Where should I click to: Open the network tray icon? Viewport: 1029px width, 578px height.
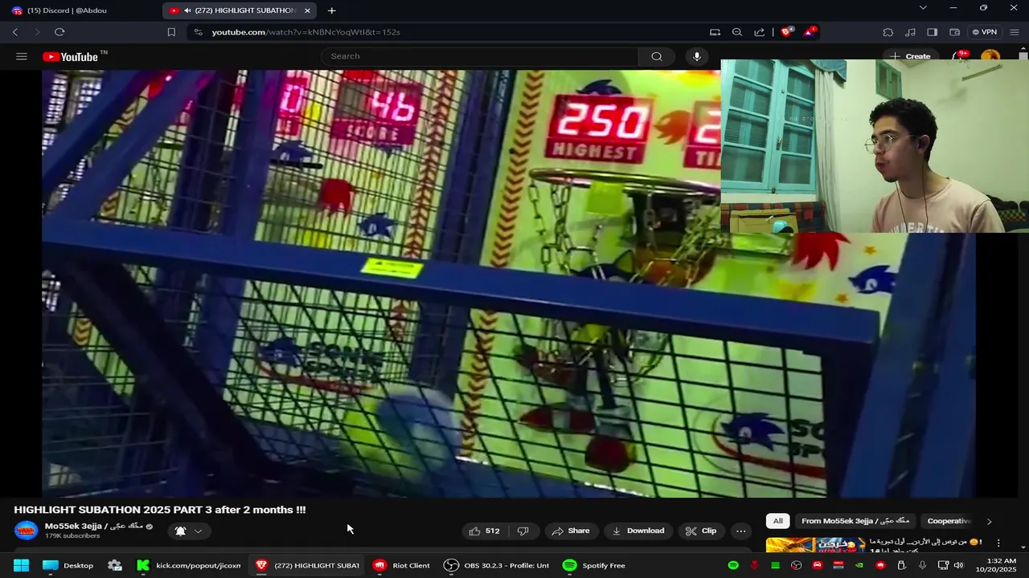pyautogui.click(x=944, y=565)
